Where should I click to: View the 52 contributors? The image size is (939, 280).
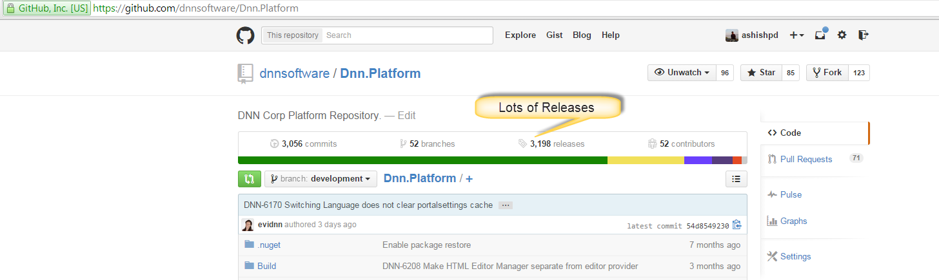(x=681, y=144)
